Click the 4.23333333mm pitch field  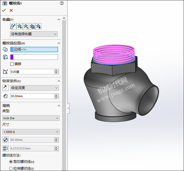coord(32,148)
